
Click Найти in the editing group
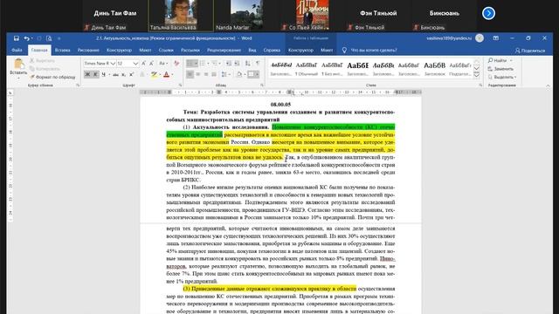(497, 60)
